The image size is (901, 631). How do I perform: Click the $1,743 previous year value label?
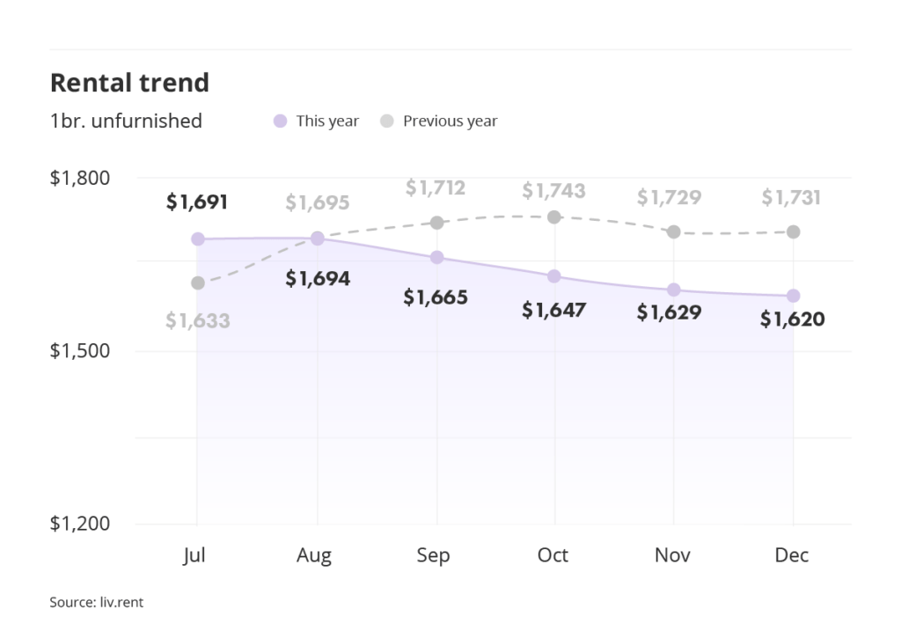(x=553, y=191)
